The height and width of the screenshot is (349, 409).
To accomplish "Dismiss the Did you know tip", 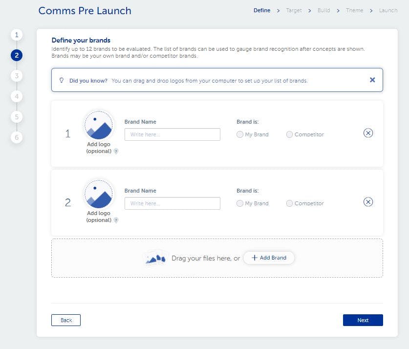I will click(x=372, y=80).
